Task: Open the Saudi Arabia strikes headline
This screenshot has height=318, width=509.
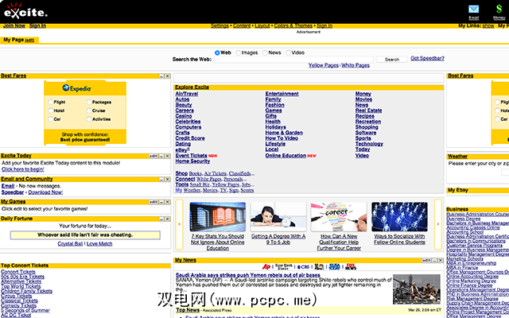Action: click(x=247, y=275)
